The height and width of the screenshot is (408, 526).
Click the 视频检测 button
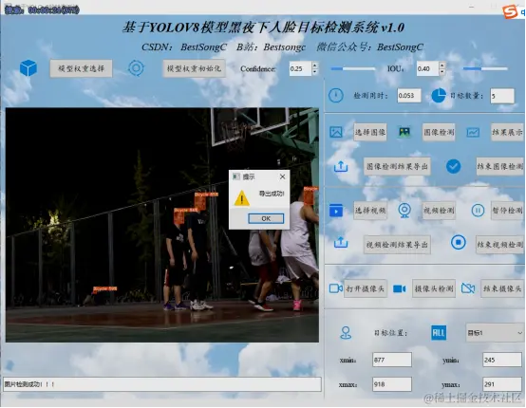point(439,211)
